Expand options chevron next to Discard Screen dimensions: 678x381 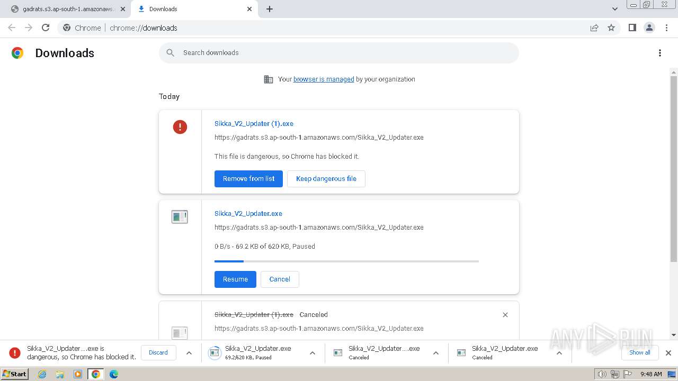click(189, 353)
